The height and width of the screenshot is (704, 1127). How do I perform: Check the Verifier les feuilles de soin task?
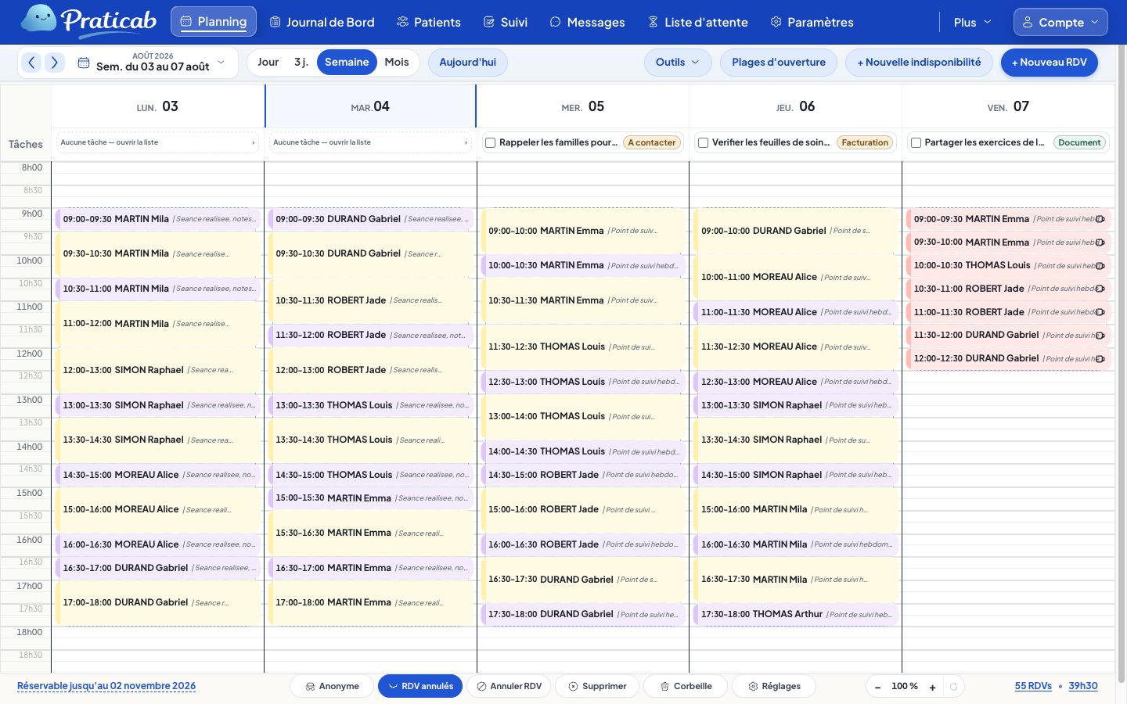pos(703,142)
